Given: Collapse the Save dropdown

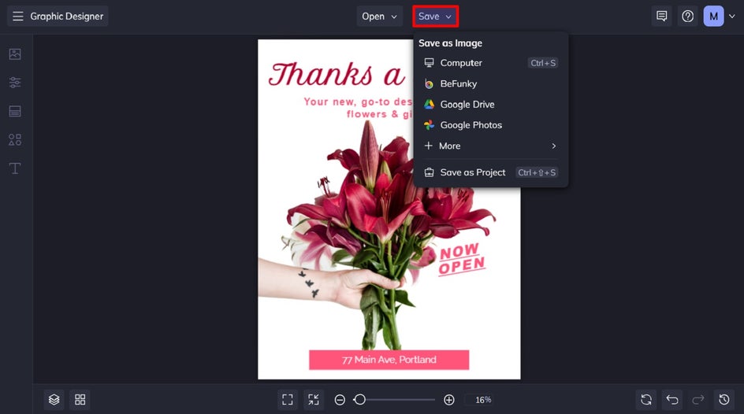Looking at the screenshot, I should [435, 16].
